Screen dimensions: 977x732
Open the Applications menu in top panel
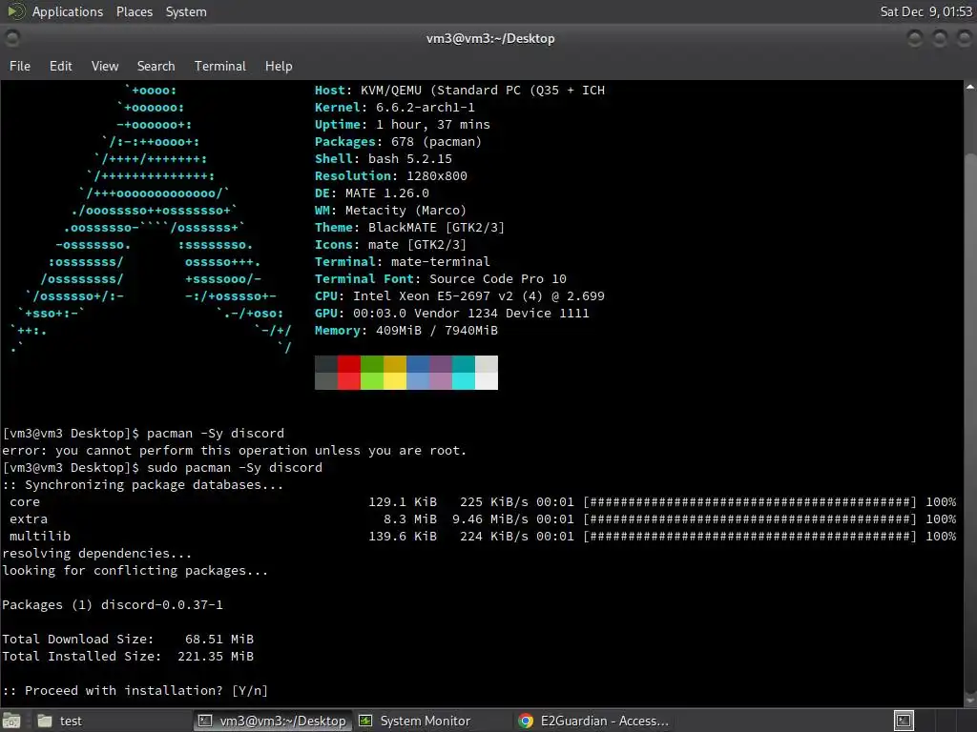(x=68, y=11)
